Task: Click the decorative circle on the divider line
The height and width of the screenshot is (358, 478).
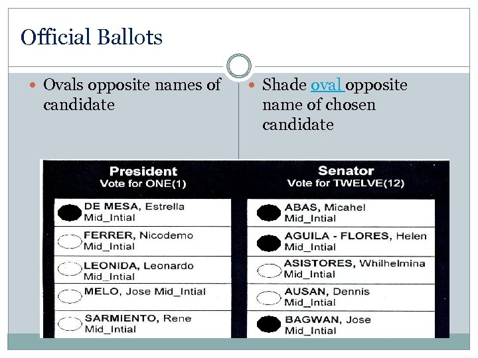Action: [239, 66]
